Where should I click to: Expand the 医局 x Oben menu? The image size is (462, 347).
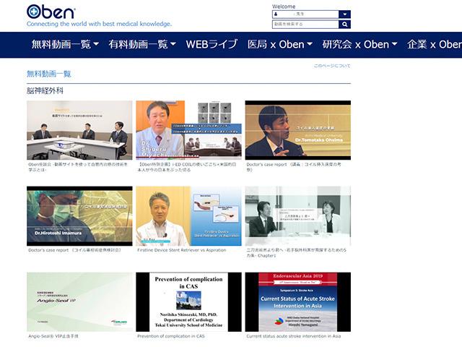(279, 44)
